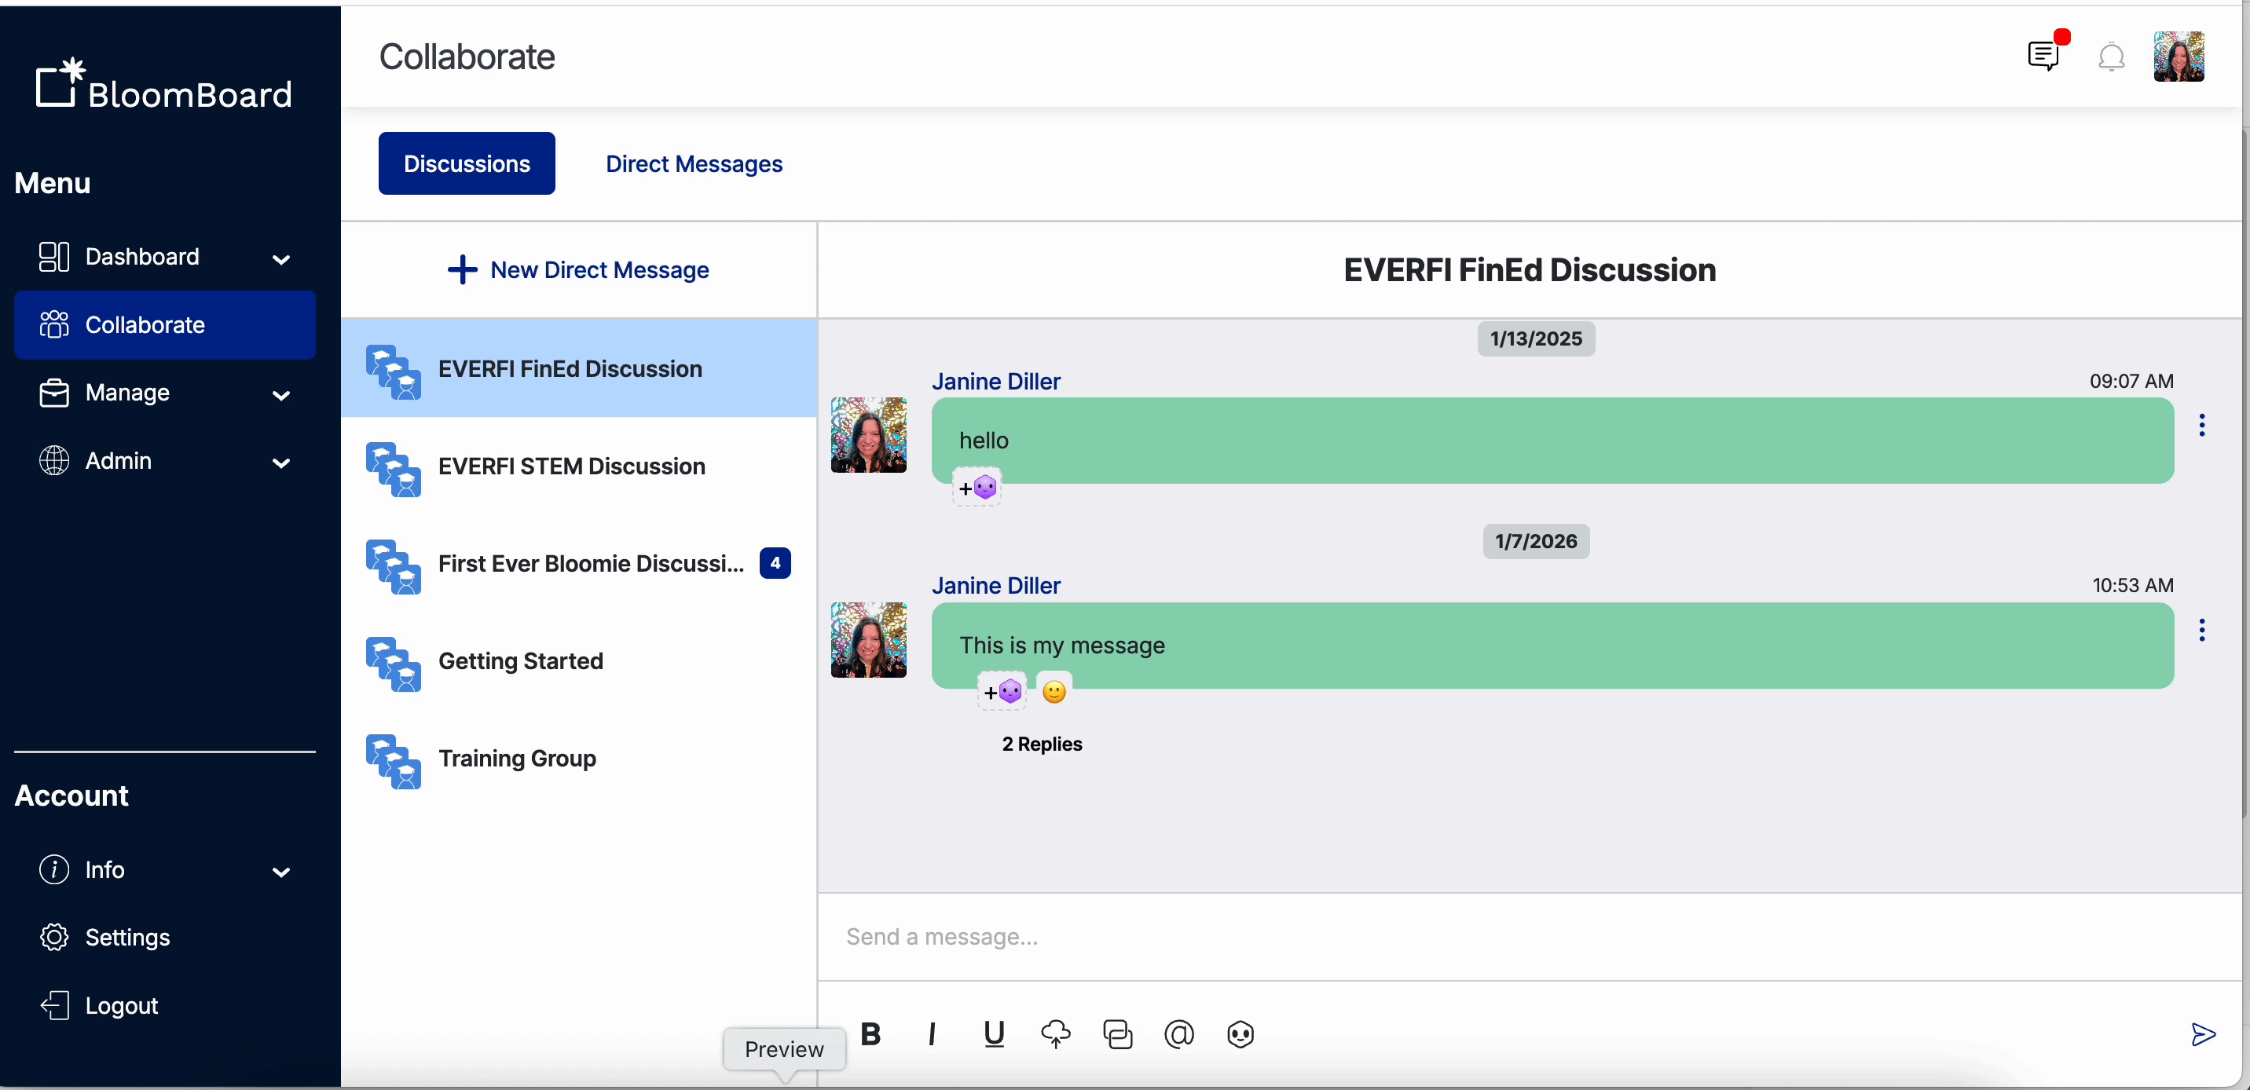Click the Admin globe icon
Image resolution: width=2250 pixels, height=1090 pixels.
pyautogui.click(x=54, y=460)
